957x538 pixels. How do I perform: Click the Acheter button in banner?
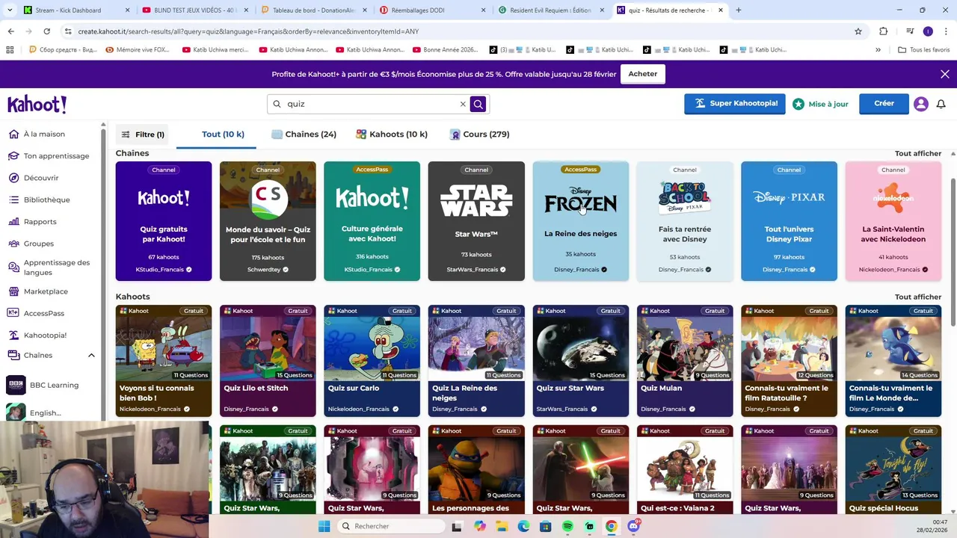[x=643, y=74]
